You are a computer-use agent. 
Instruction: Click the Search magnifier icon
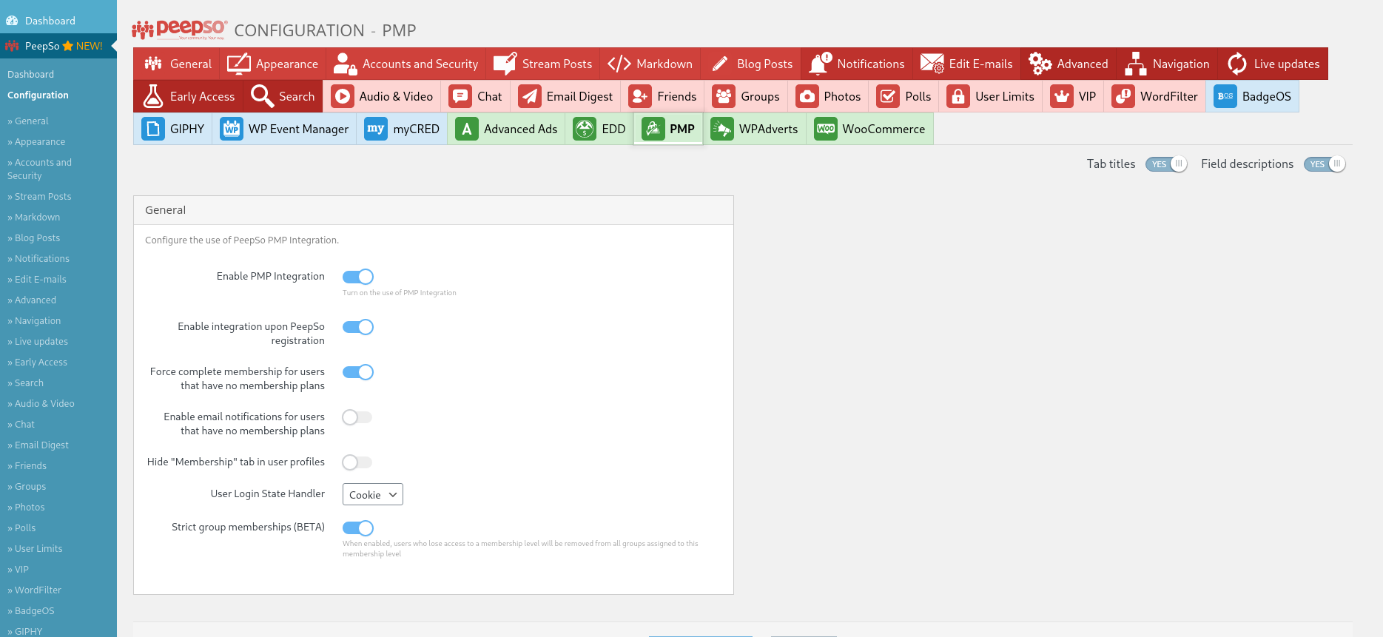(262, 96)
